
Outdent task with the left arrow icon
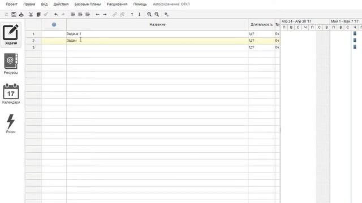97,15
